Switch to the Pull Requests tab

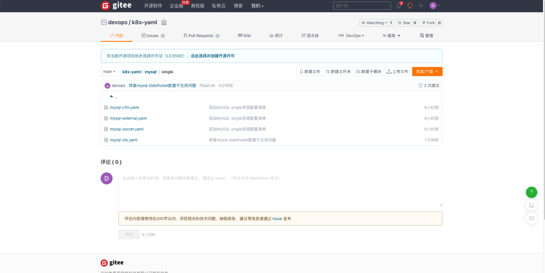point(201,35)
